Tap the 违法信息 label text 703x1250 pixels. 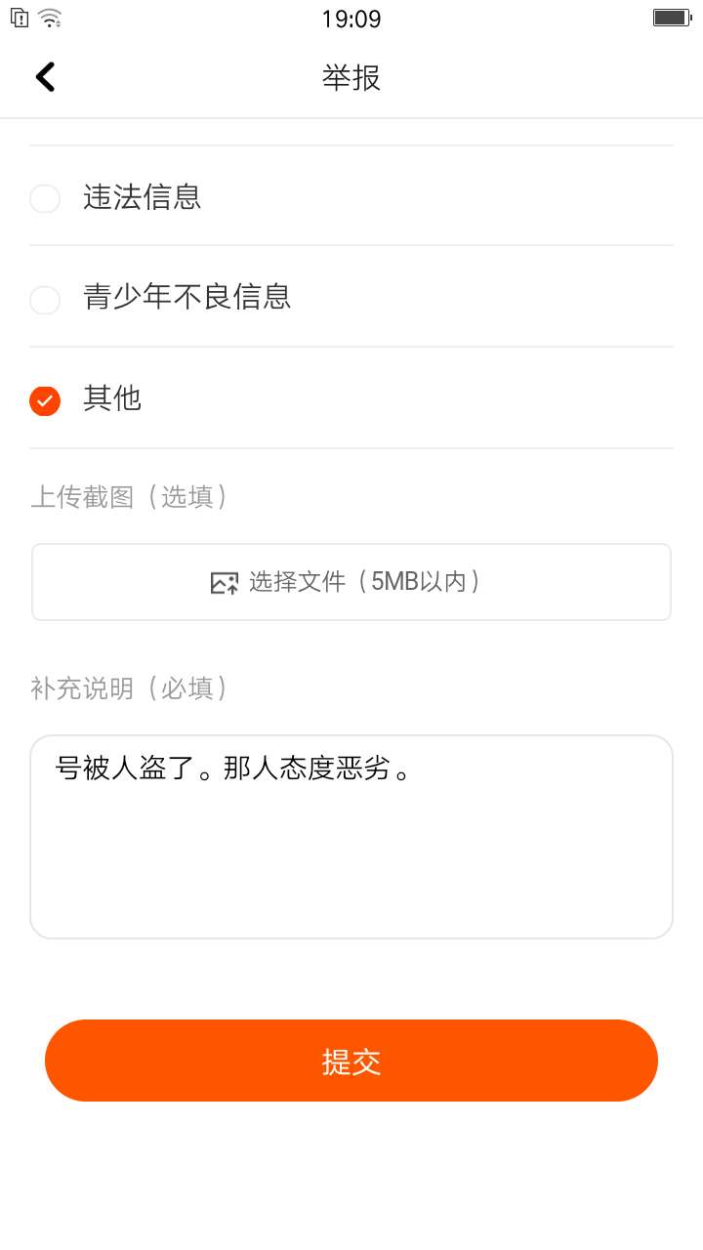pos(143,197)
